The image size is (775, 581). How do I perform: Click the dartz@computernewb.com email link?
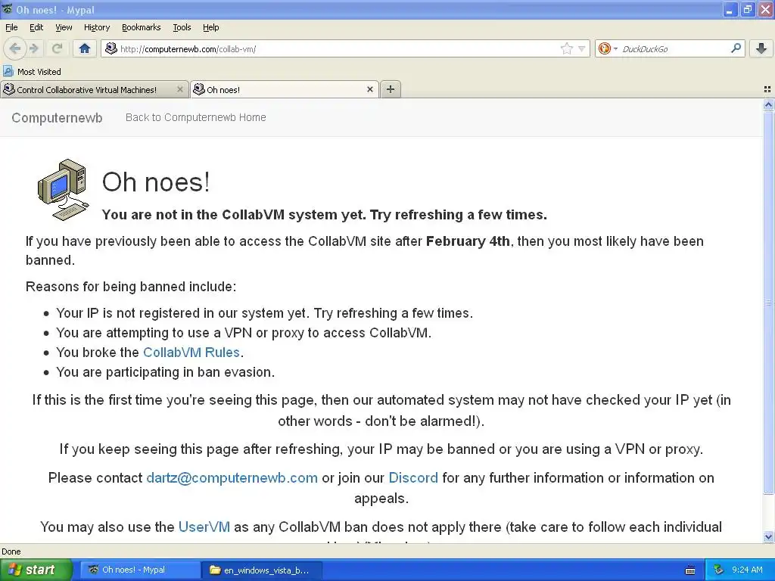point(232,478)
